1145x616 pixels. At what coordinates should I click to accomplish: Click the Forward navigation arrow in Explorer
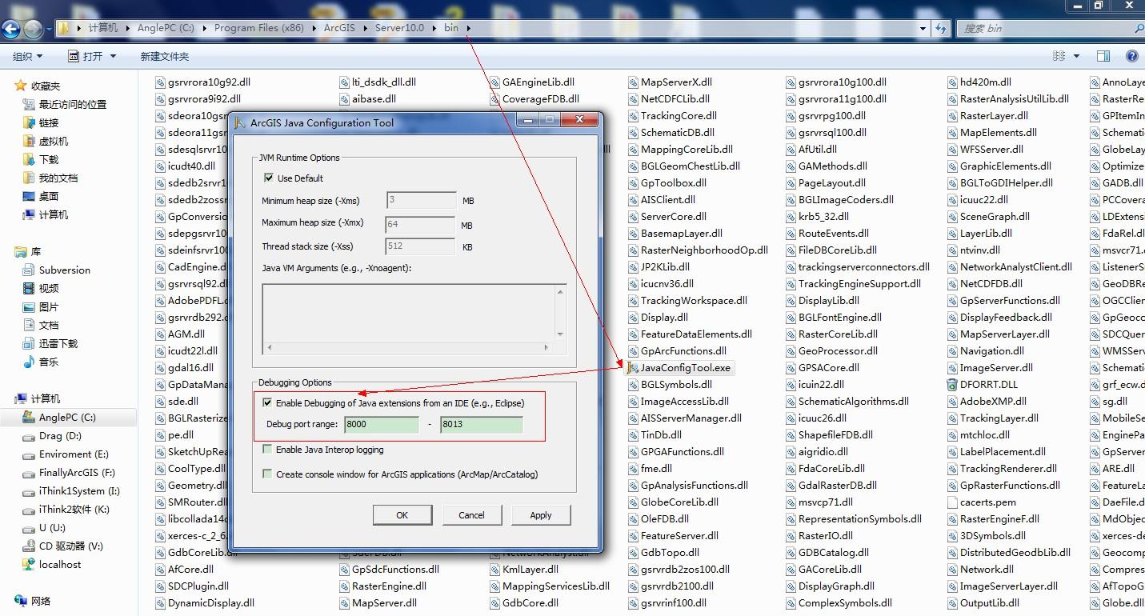[33, 30]
